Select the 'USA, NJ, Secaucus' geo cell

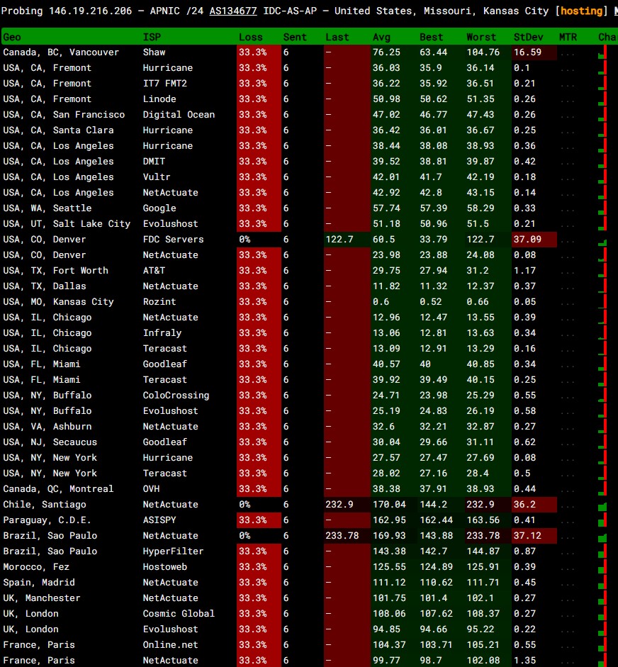(50, 442)
